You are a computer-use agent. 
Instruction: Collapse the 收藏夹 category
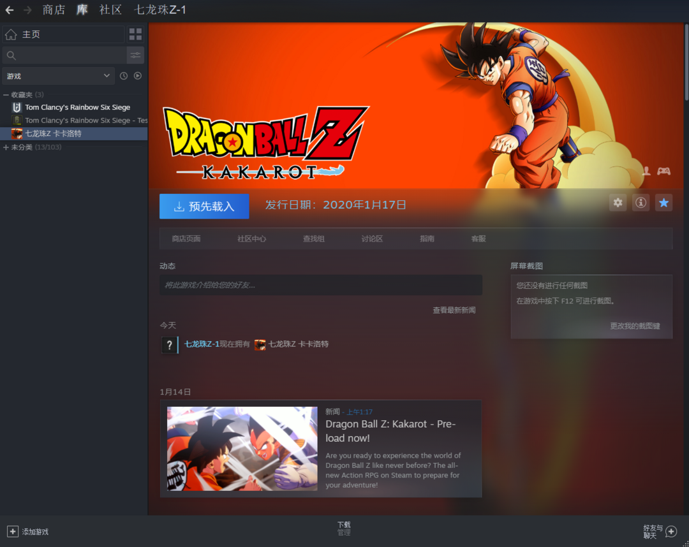pyautogui.click(x=6, y=94)
